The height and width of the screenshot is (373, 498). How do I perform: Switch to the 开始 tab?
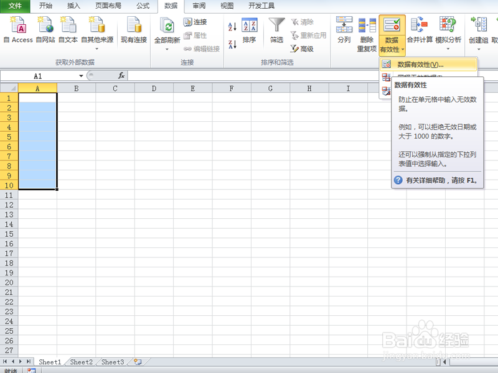point(45,6)
